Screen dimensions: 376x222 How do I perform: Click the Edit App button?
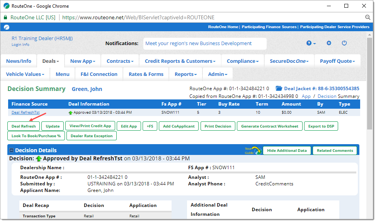[129, 126]
